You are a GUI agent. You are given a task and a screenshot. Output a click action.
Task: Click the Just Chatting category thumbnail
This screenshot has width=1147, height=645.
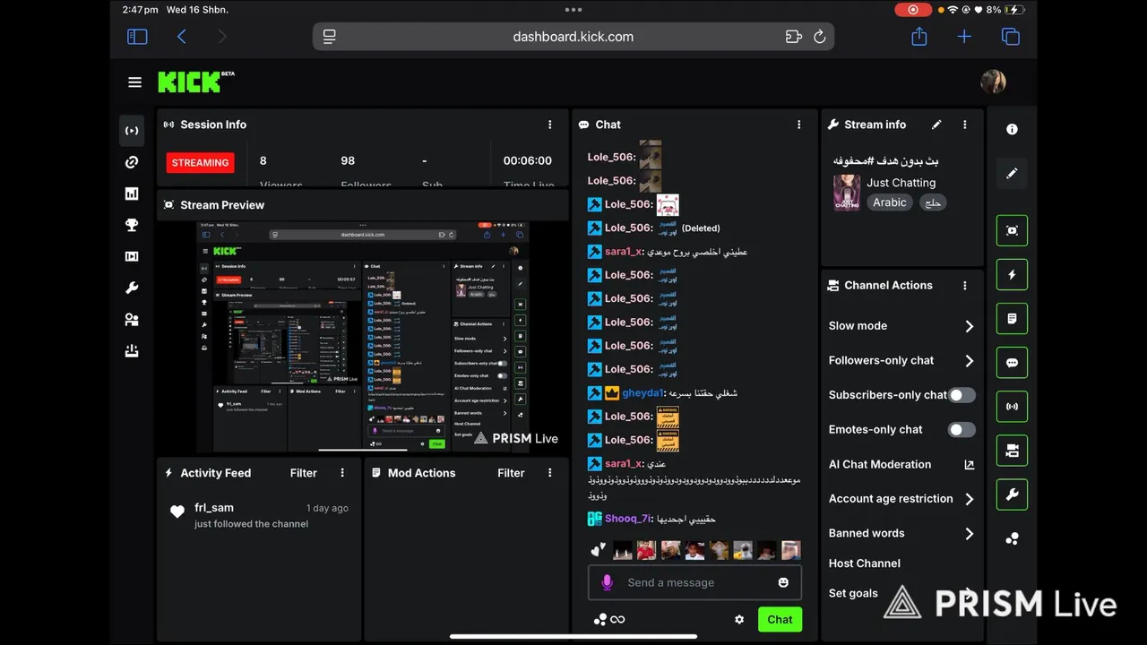tap(847, 193)
